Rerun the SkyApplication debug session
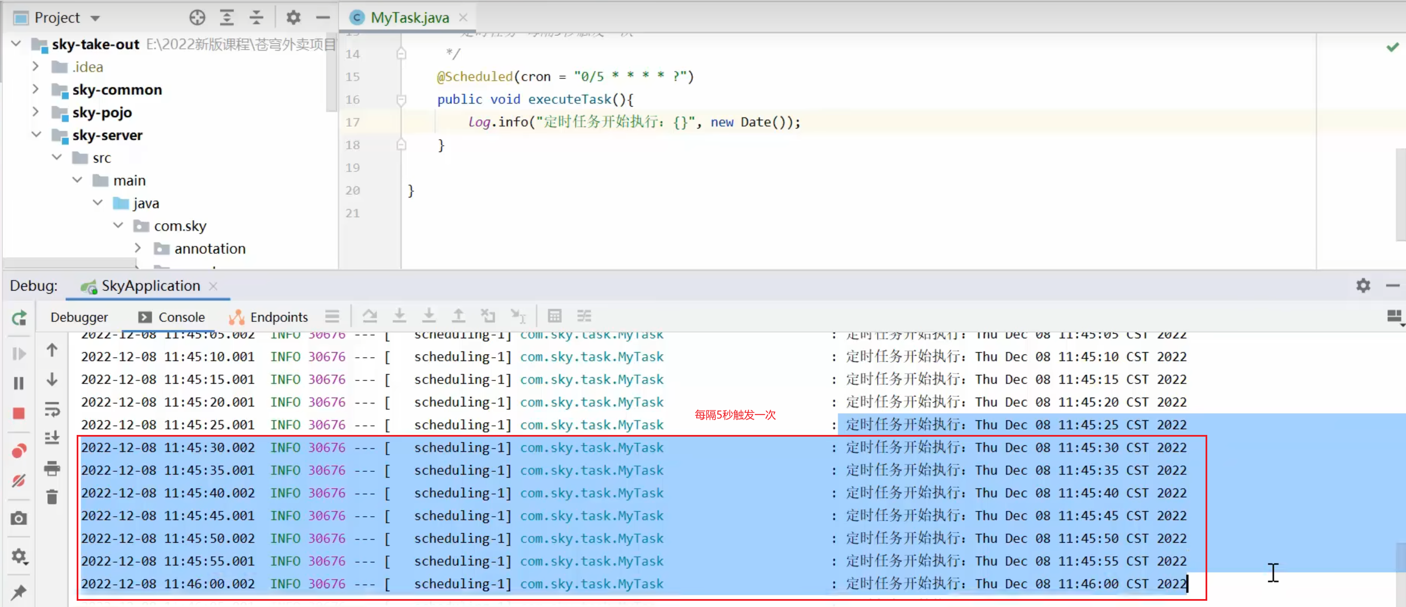The image size is (1406, 607). pyautogui.click(x=19, y=319)
